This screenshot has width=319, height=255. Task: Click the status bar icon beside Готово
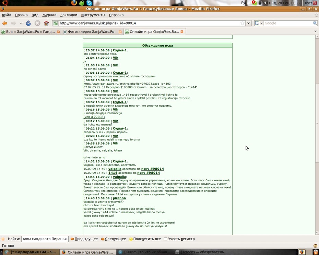[315, 246]
